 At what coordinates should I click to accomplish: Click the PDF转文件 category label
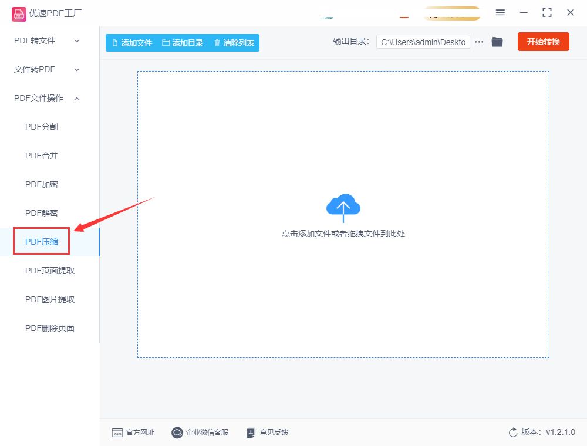click(x=35, y=40)
